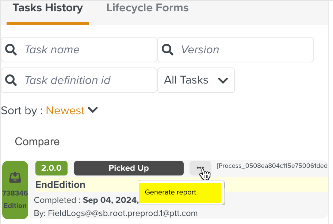Click the Compare label
Screen dimensions: 333x224
click(x=37, y=142)
